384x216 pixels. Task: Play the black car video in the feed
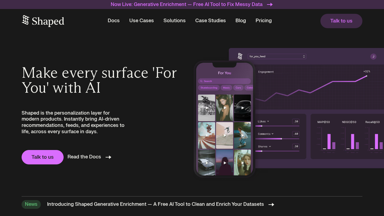click(x=242, y=108)
